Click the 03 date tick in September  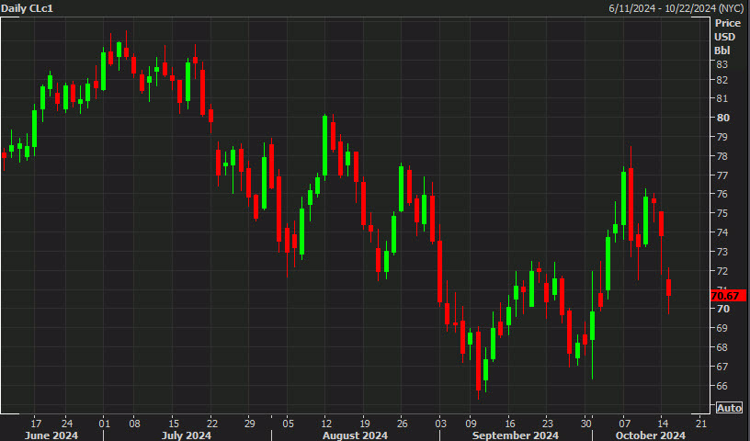coord(440,424)
